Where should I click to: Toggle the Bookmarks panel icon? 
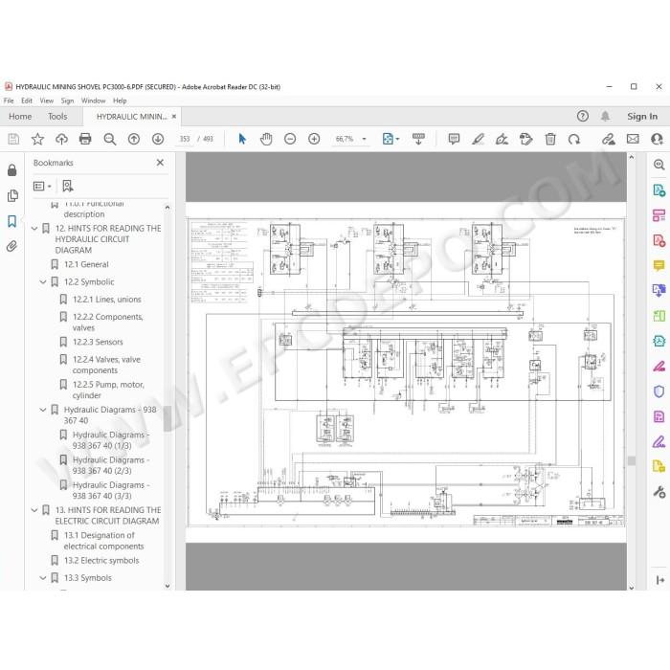tap(11, 221)
